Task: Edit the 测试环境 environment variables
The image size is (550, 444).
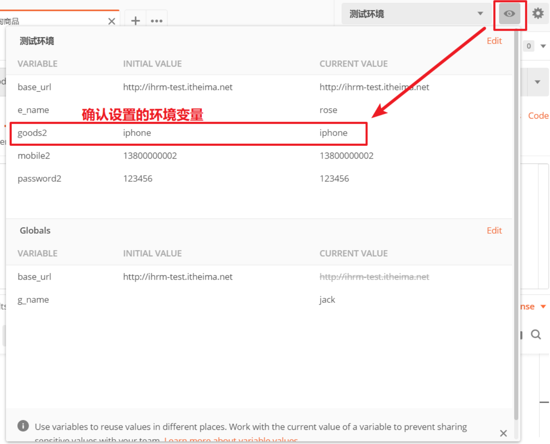Action: tap(494, 41)
